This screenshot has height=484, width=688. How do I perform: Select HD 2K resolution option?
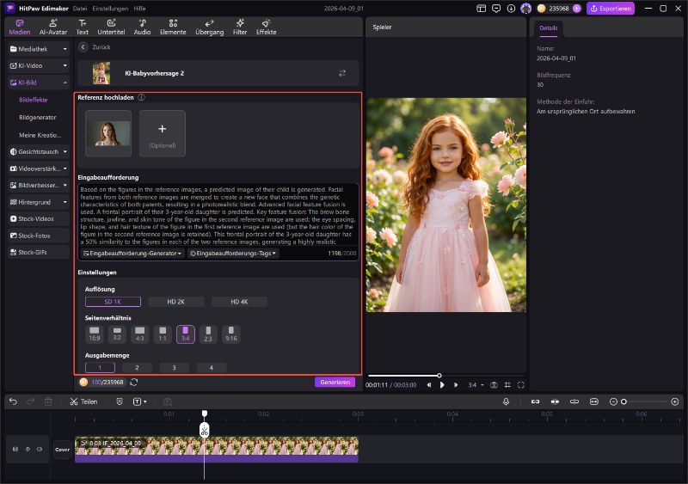[175, 302]
